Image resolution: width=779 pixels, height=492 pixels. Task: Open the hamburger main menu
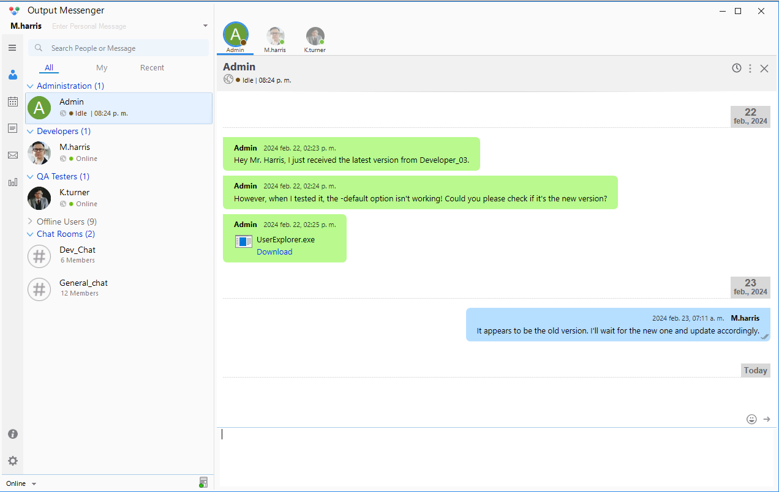[12, 48]
